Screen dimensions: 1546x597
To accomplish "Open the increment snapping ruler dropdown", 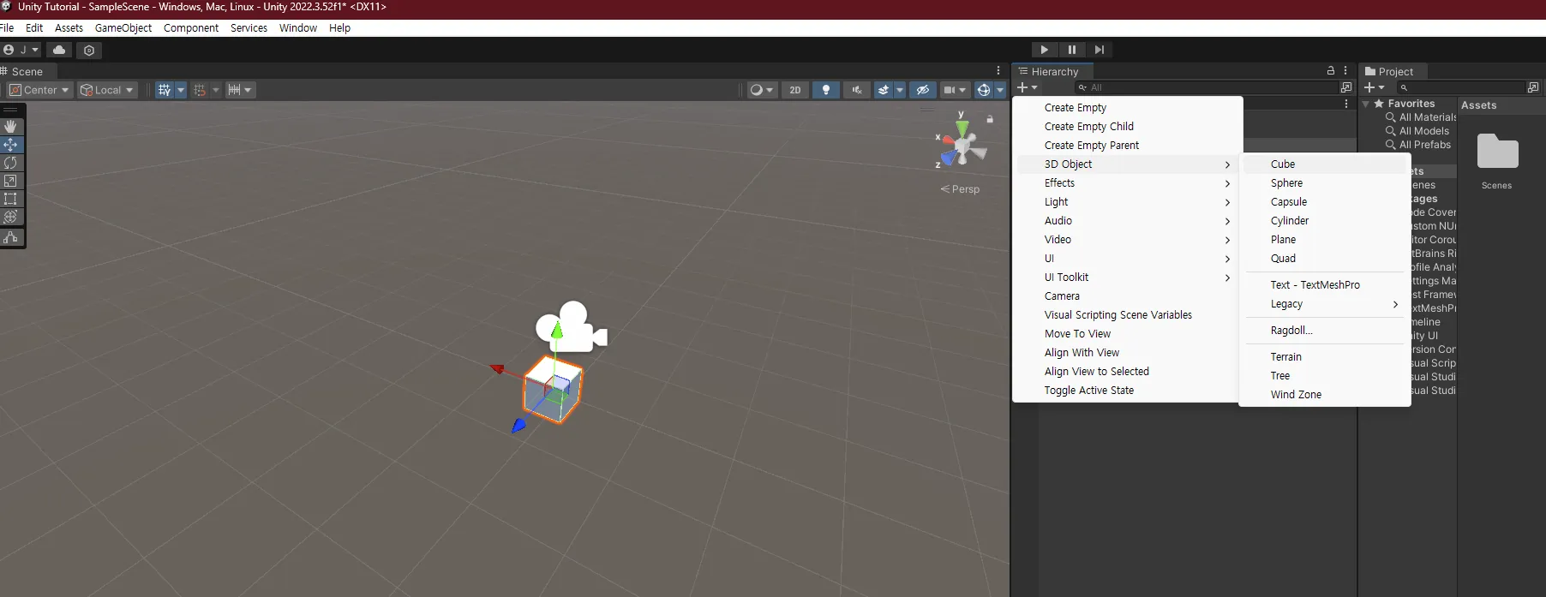I will [x=240, y=90].
